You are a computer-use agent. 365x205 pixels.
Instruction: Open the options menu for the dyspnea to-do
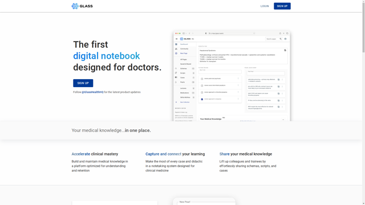[238, 99]
